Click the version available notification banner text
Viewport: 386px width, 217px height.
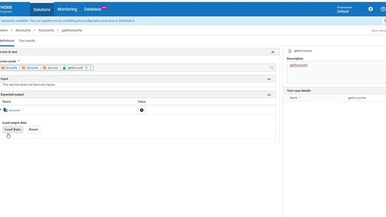click(68, 21)
